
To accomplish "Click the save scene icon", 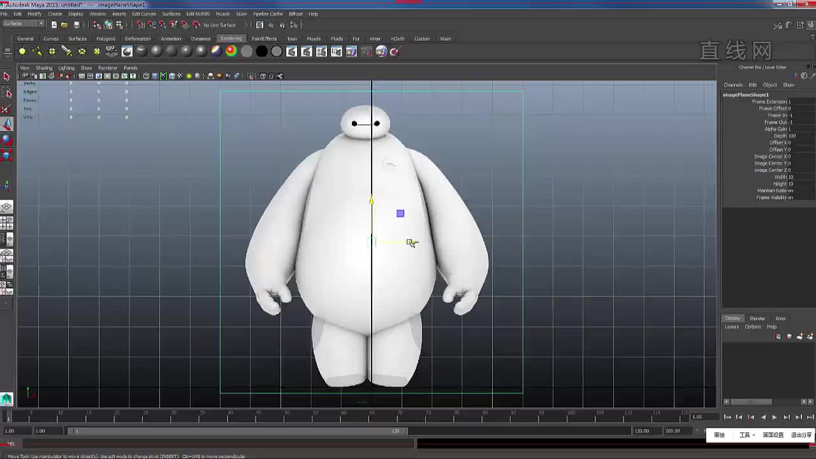I will coord(76,25).
